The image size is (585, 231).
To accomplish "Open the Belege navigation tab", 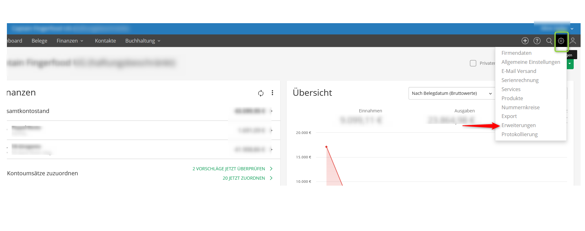I will [39, 41].
